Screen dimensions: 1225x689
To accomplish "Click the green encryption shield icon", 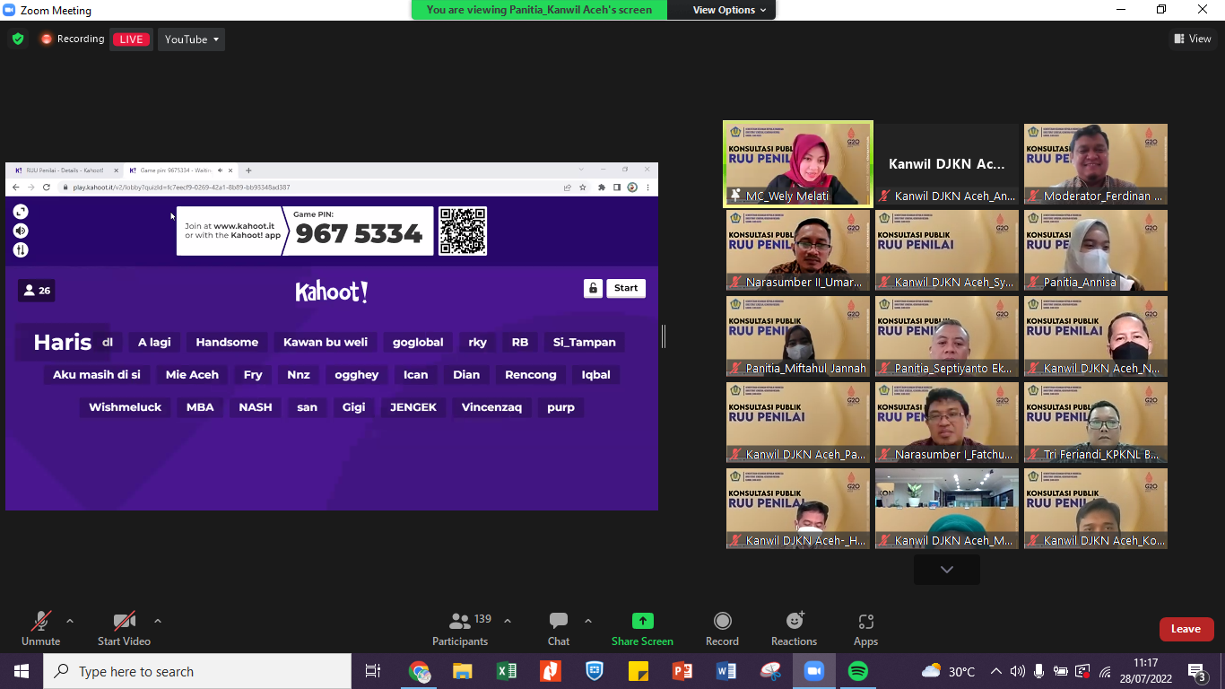I will click(x=18, y=39).
